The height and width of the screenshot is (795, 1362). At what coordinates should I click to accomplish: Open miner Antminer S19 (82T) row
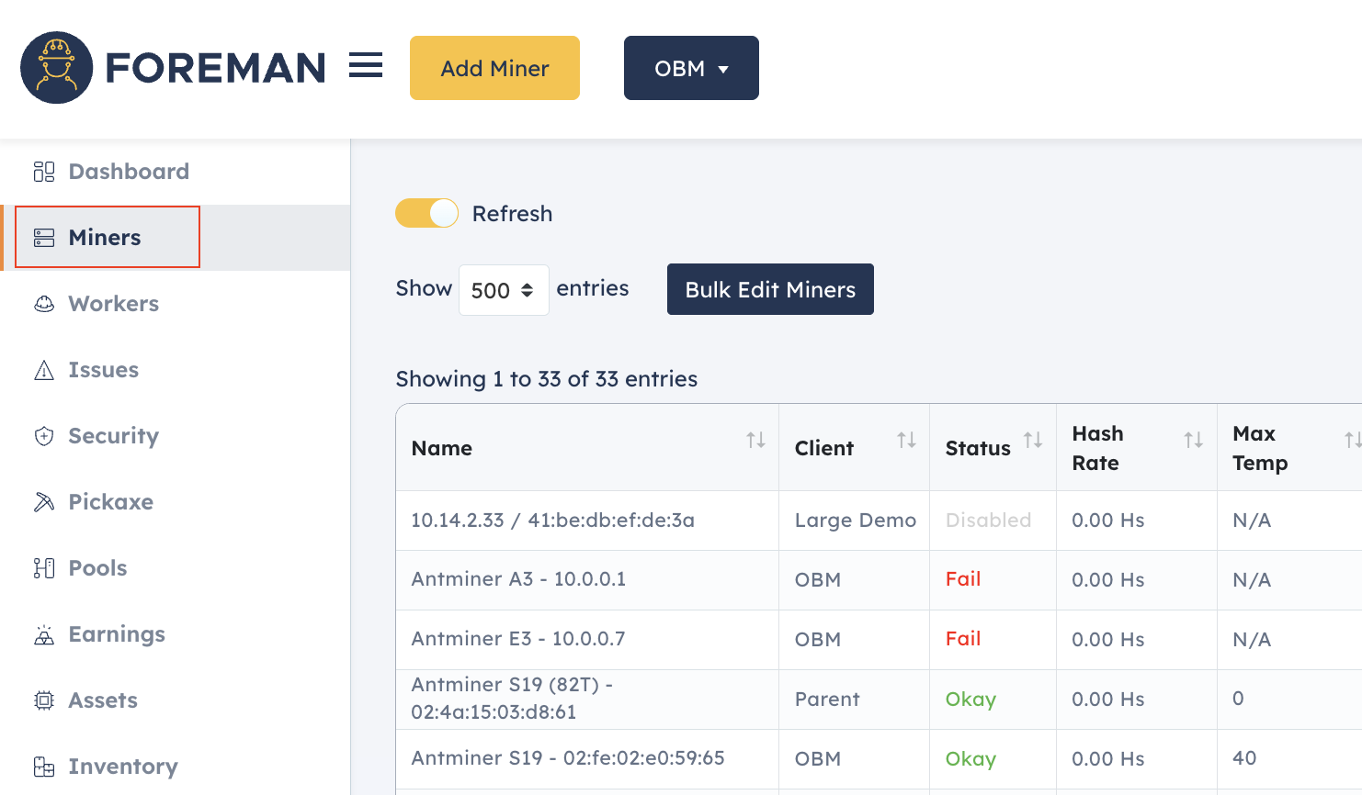click(x=512, y=699)
